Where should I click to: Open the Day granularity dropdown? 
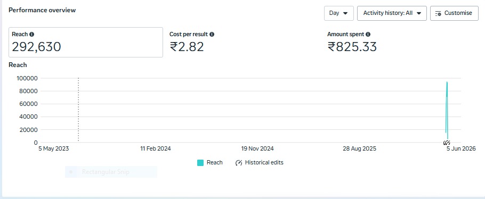[x=338, y=13]
